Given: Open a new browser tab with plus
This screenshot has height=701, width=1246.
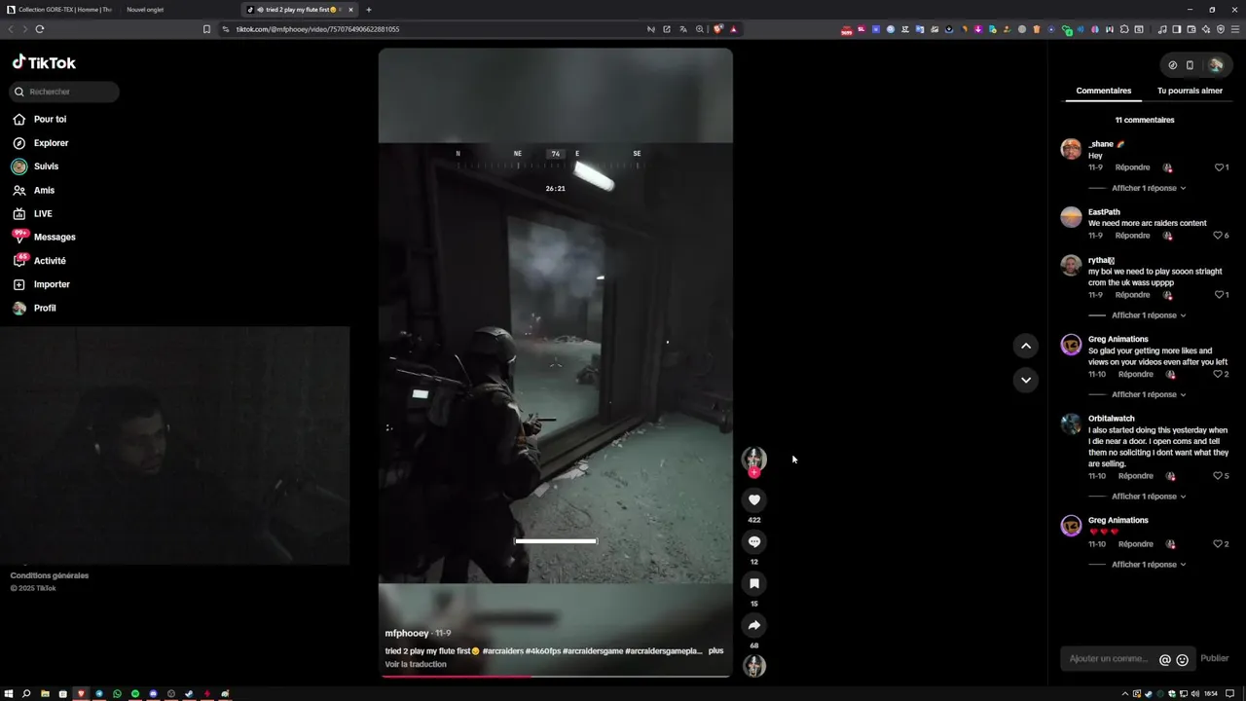Looking at the screenshot, I should click(369, 10).
